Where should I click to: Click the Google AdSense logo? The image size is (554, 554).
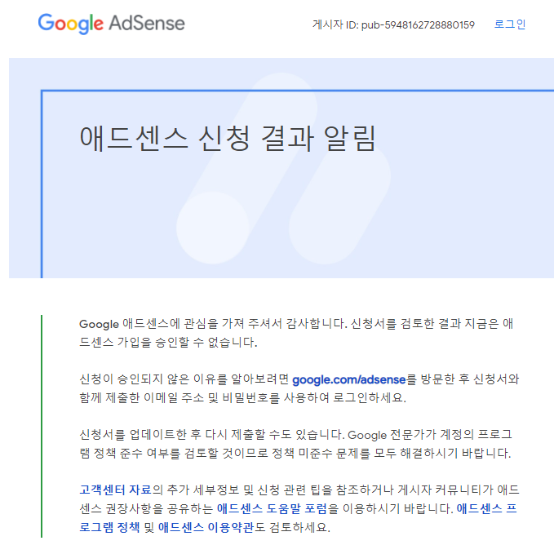pyautogui.click(x=111, y=24)
